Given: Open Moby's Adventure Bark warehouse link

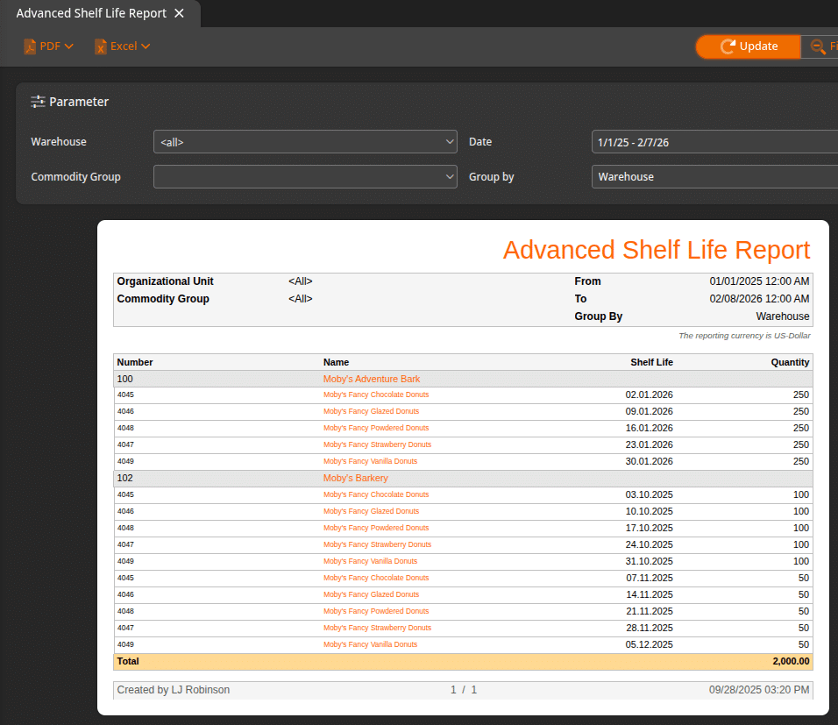Looking at the screenshot, I should coord(372,379).
